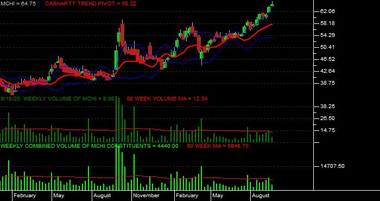380x201 pixels.
Task: Click the first August label on time axis
Action: click(x=102, y=196)
